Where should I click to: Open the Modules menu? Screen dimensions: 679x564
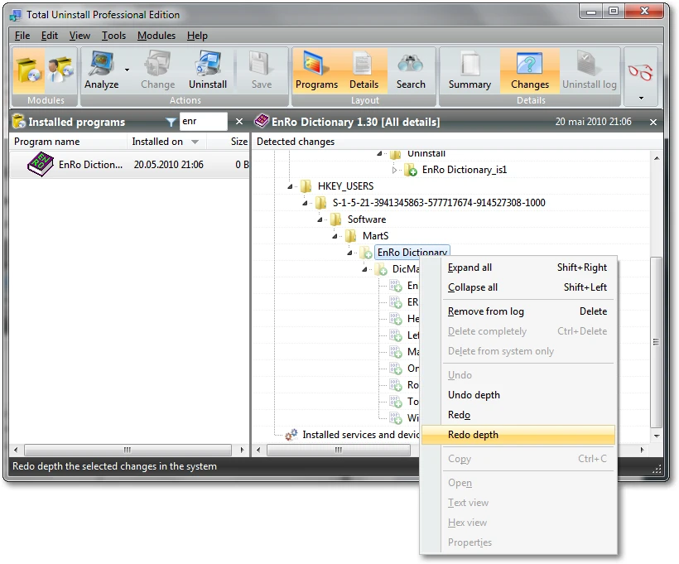pos(157,36)
